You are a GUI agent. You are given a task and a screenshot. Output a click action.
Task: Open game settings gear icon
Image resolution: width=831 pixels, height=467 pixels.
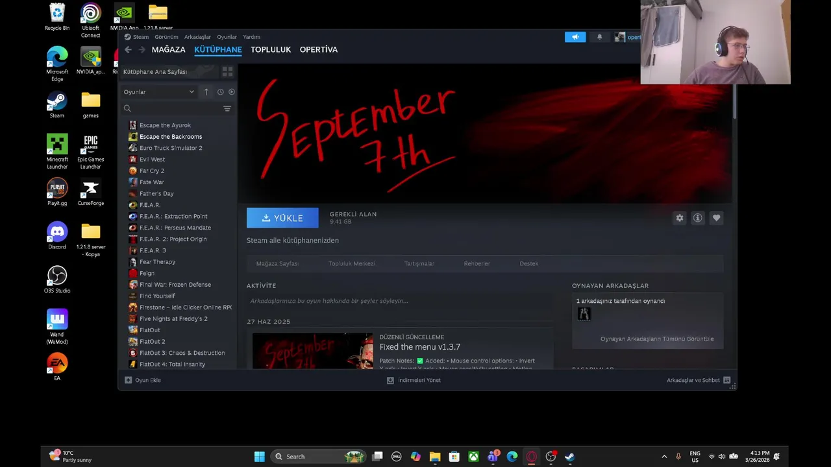point(679,218)
